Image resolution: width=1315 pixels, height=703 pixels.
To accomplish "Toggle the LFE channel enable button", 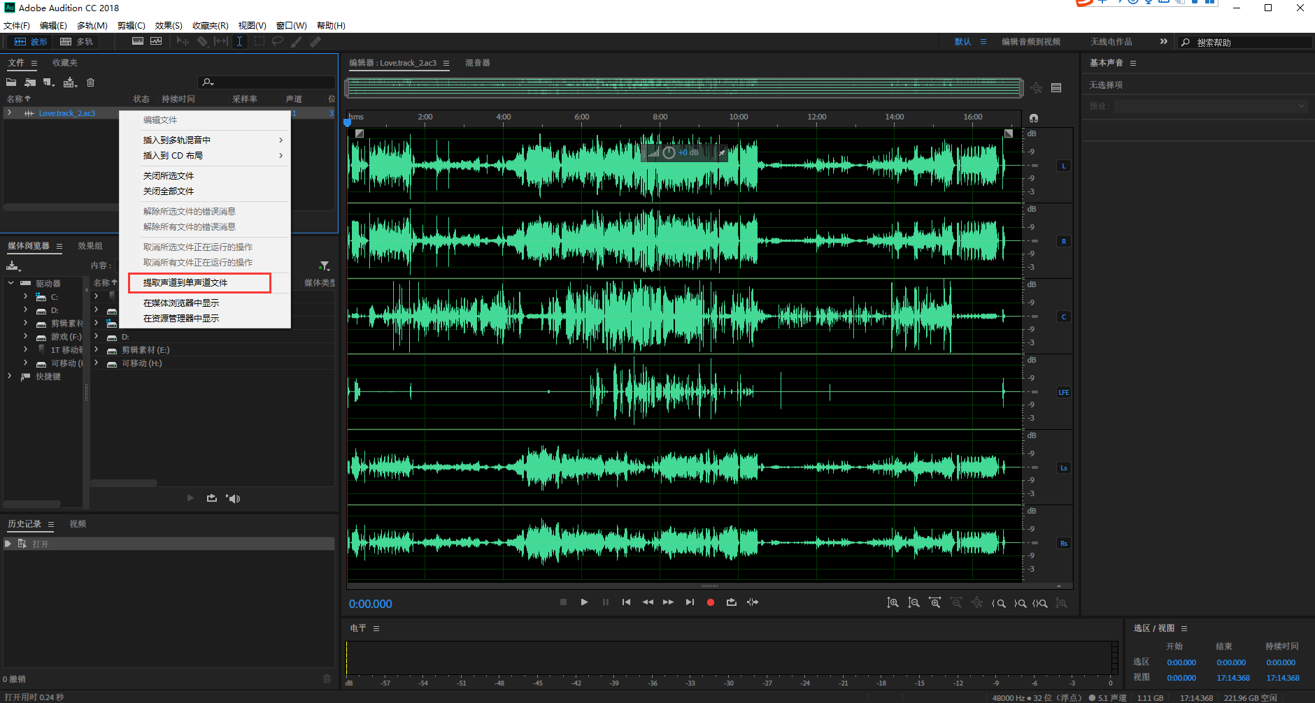I will [x=1064, y=393].
